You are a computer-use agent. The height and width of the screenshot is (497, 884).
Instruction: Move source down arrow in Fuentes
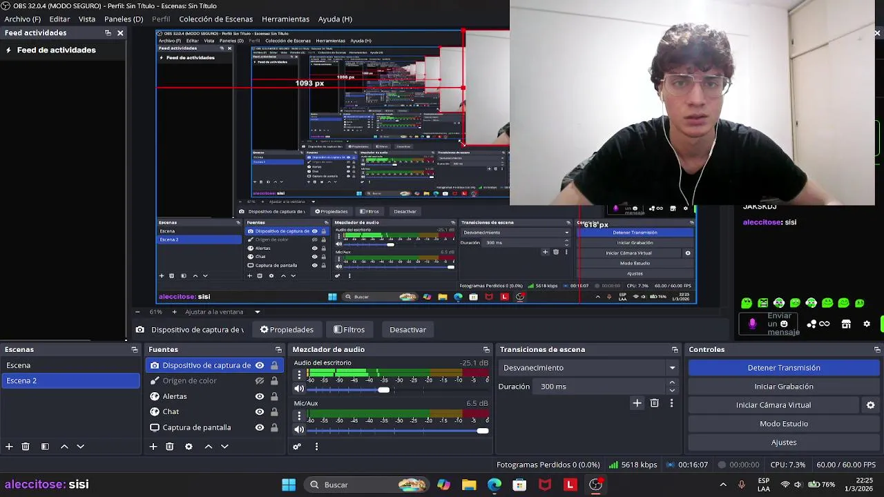click(224, 447)
